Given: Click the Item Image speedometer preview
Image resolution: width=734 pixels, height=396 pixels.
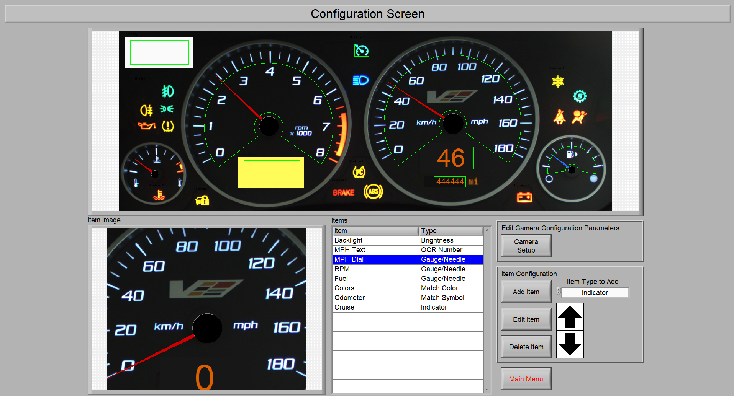Looking at the screenshot, I should (x=206, y=309).
